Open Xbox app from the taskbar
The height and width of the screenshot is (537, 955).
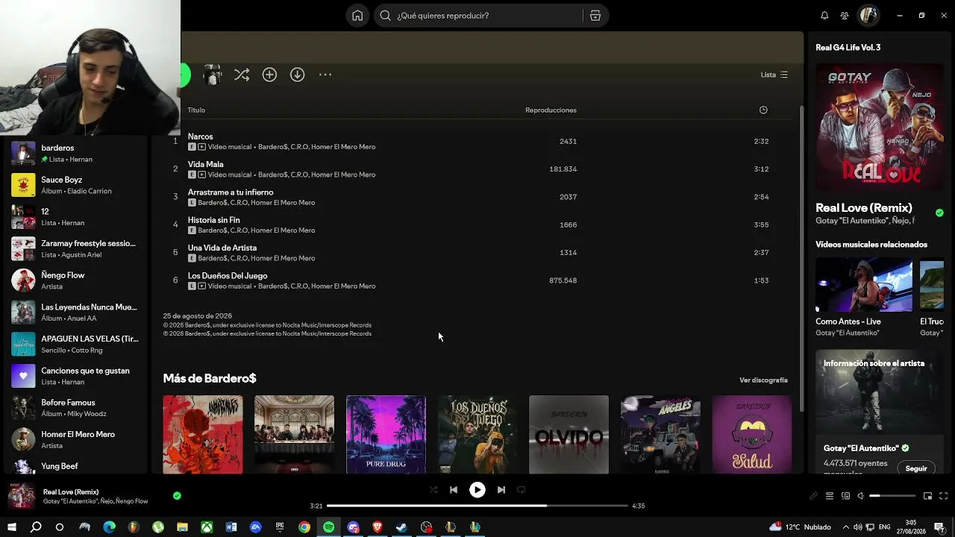(207, 527)
